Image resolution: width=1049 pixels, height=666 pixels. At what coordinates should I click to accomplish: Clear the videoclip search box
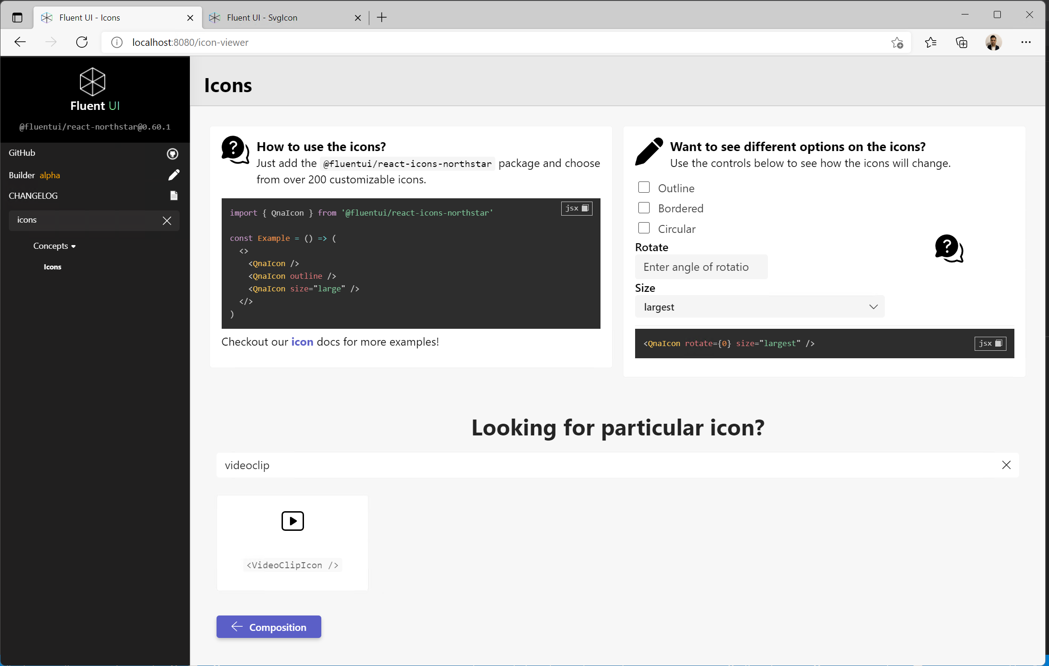pos(1006,465)
